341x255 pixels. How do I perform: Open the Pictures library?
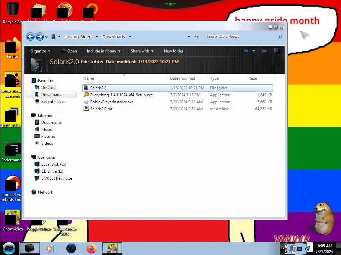coord(48,136)
